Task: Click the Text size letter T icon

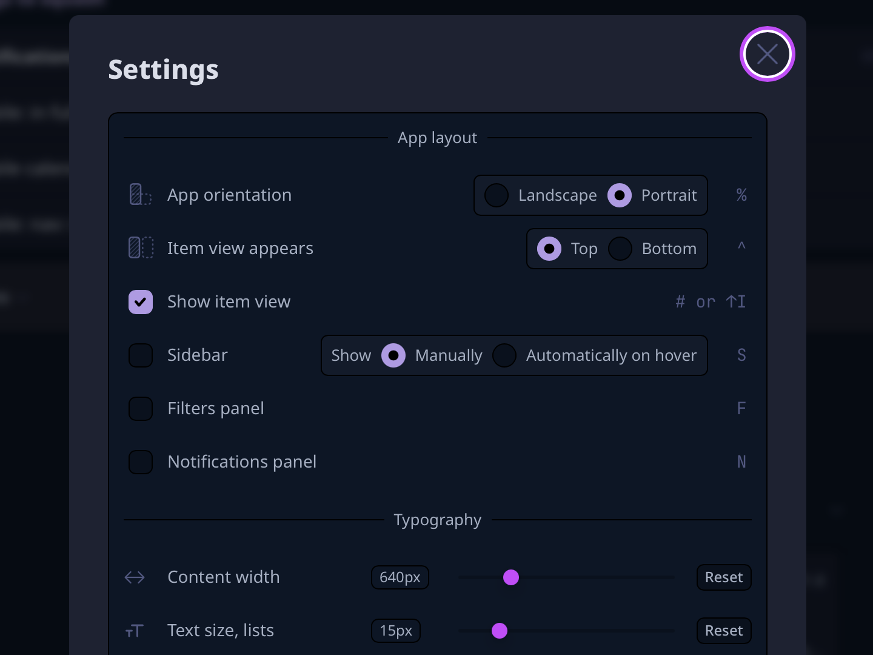Action: (x=135, y=631)
